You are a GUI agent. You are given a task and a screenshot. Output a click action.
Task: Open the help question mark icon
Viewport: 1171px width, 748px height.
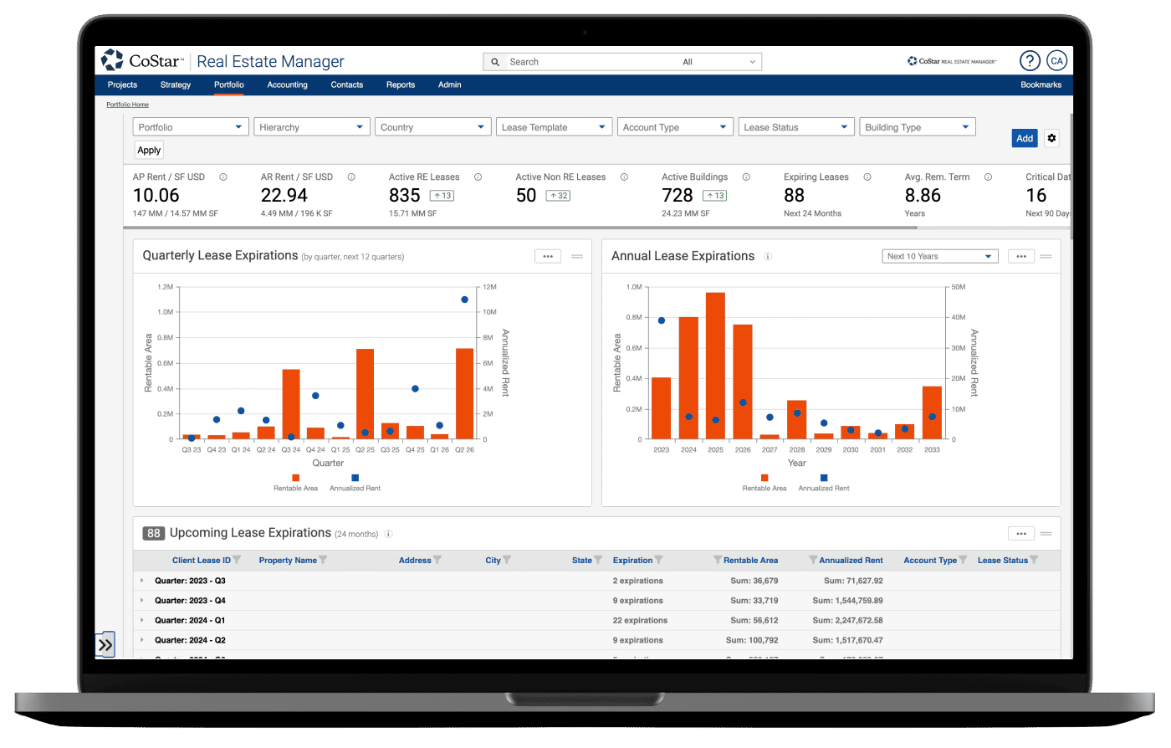coord(1030,61)
